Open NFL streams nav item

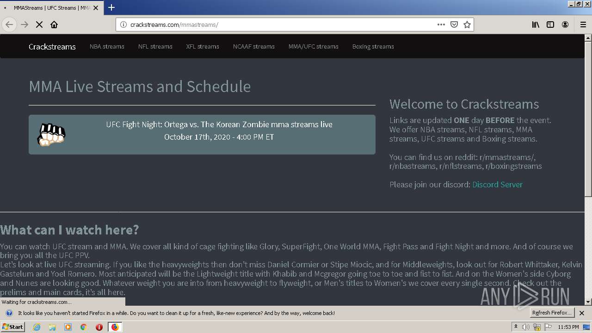(155, 46)
